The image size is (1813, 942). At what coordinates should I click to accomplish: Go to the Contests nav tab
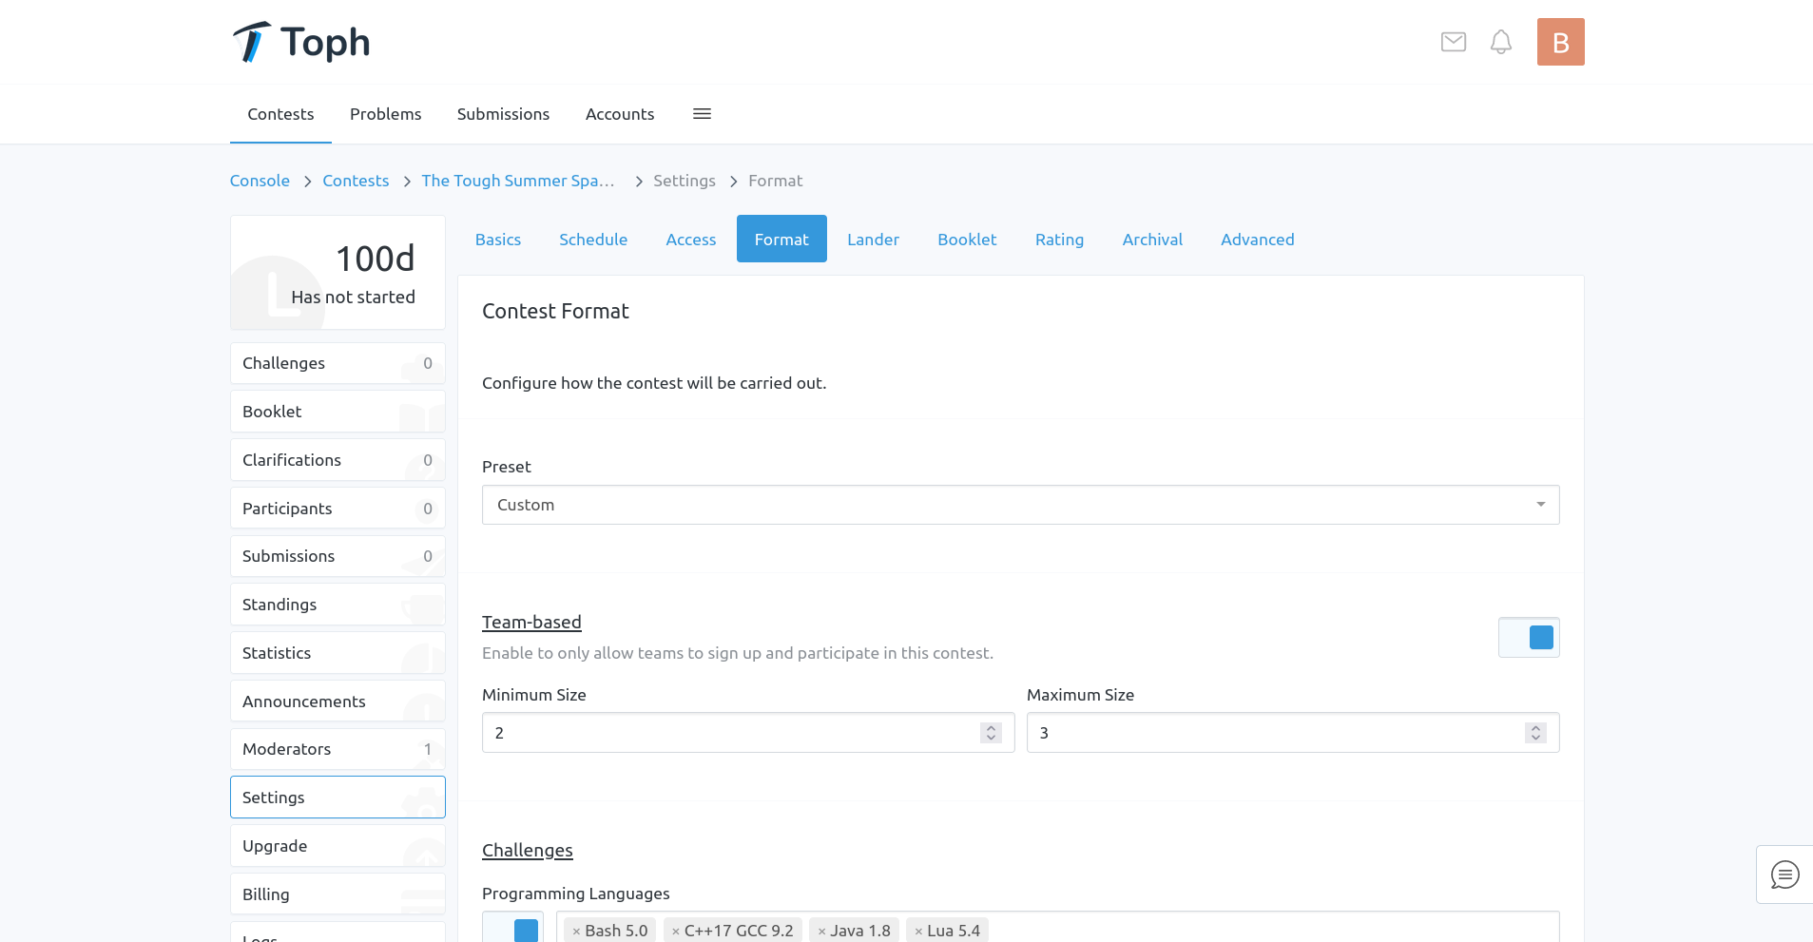tap(280, 114)
